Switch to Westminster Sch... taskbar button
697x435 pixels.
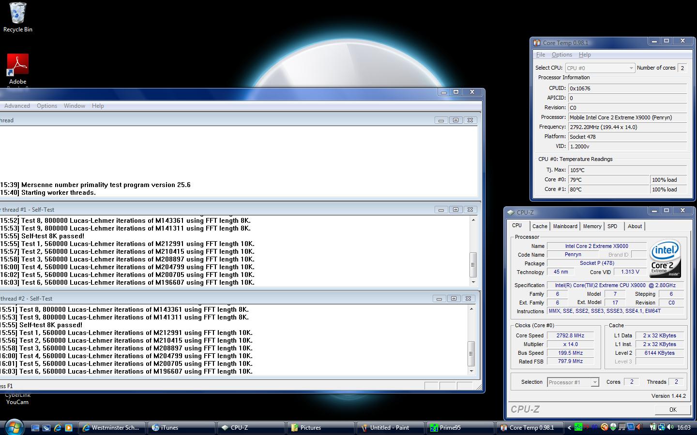[x=111, y=428]
